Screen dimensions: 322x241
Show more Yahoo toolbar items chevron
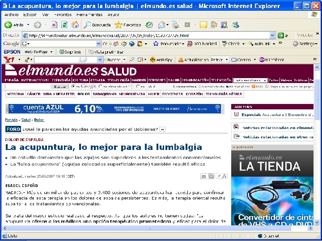[x=314, y=59]
